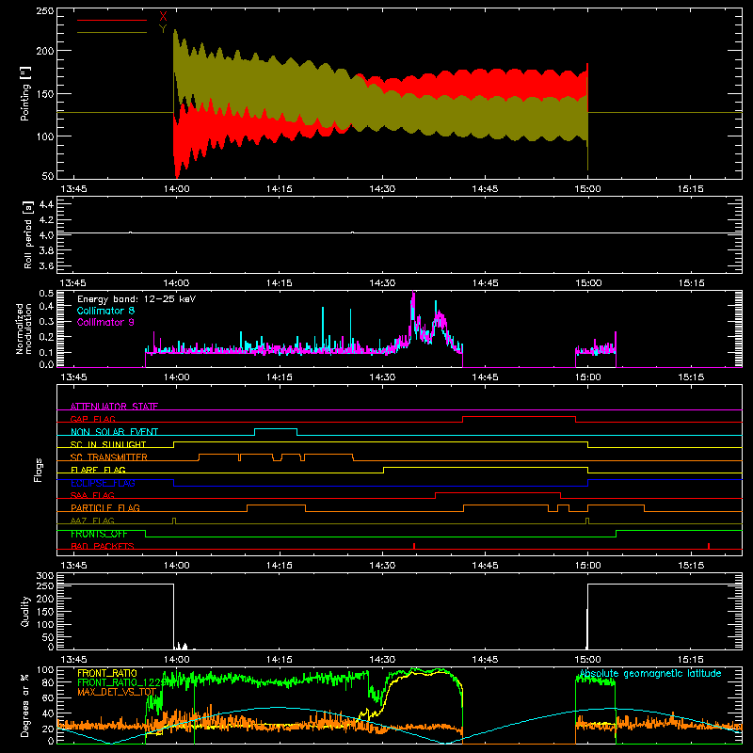Image resolution: width=753 pixels, height=753 pixels.
Task: Click the FLARE_FLAG label
Action: pos(98,470)
